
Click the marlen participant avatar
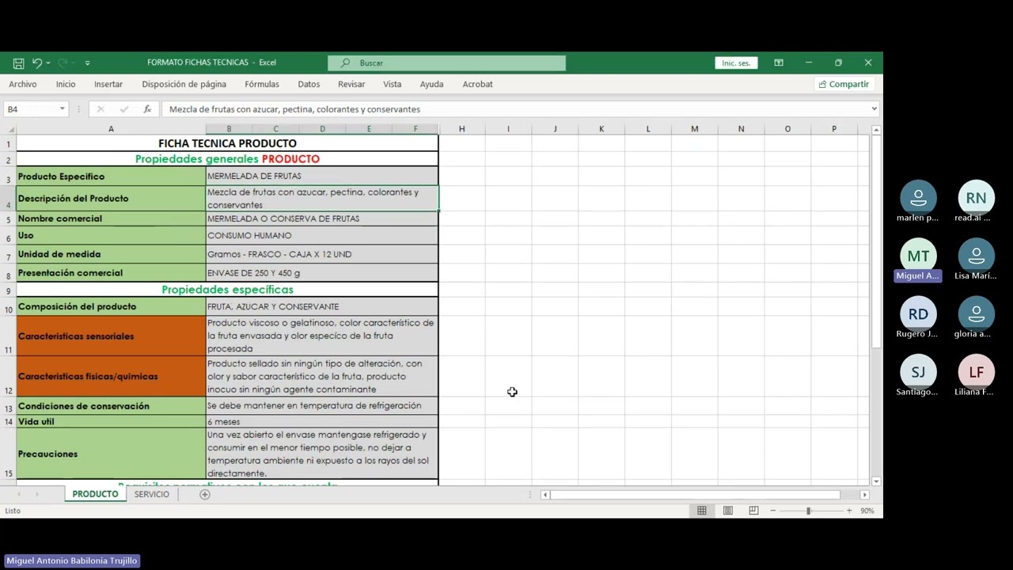coord(918,198)
